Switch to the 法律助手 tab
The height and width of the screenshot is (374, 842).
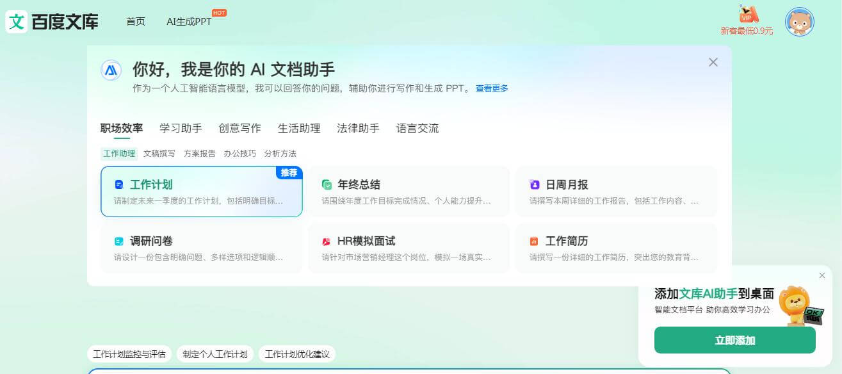click(357, 128)
